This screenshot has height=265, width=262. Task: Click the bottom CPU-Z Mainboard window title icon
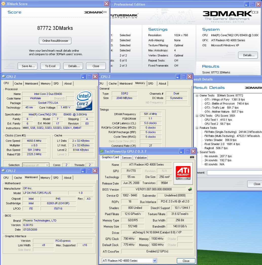point(3,171)
